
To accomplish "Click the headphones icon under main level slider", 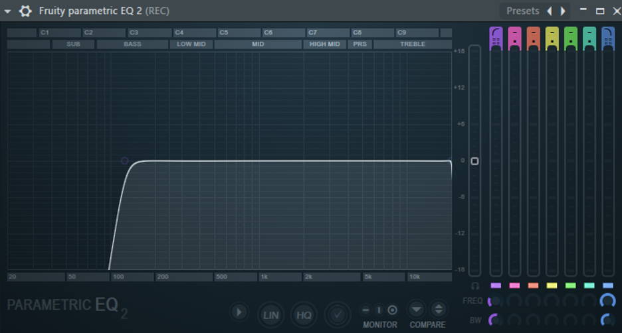I will pyautogui.click(x=475, y=286).
